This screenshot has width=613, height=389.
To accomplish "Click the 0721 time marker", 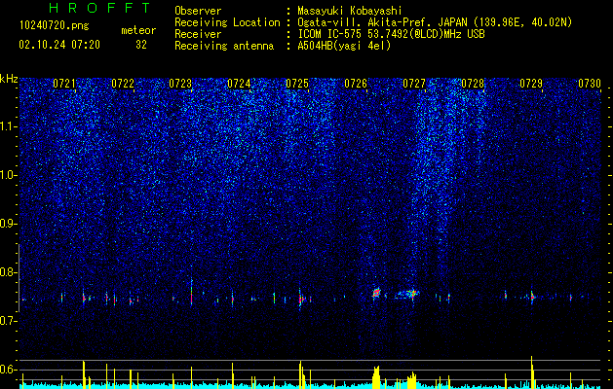I will (x=64, y=84).
